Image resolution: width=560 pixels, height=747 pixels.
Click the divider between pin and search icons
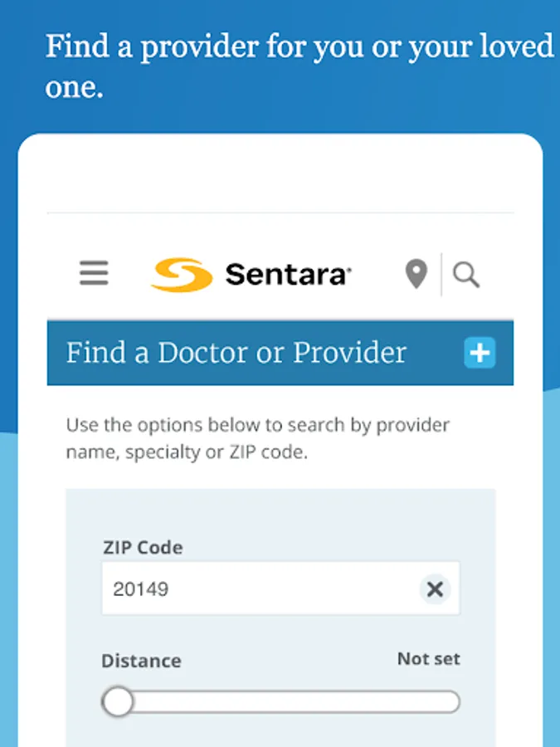(441, 275)
